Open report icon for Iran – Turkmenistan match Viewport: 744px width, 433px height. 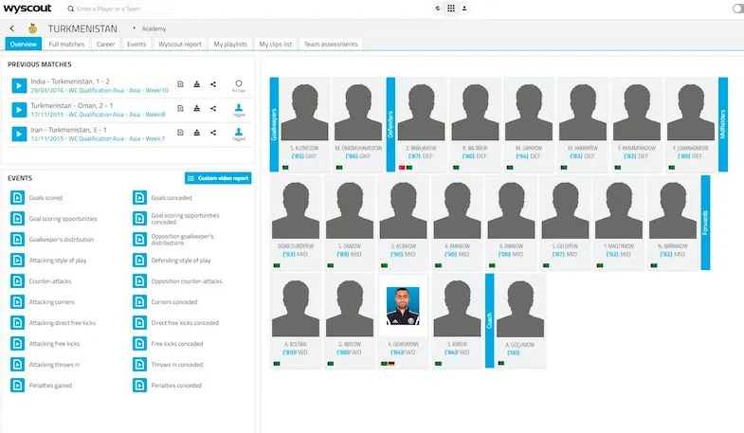(x=180, y=133)
